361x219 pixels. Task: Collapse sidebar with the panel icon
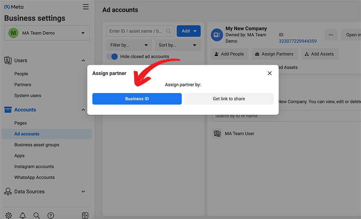click(x=85, y=215)
